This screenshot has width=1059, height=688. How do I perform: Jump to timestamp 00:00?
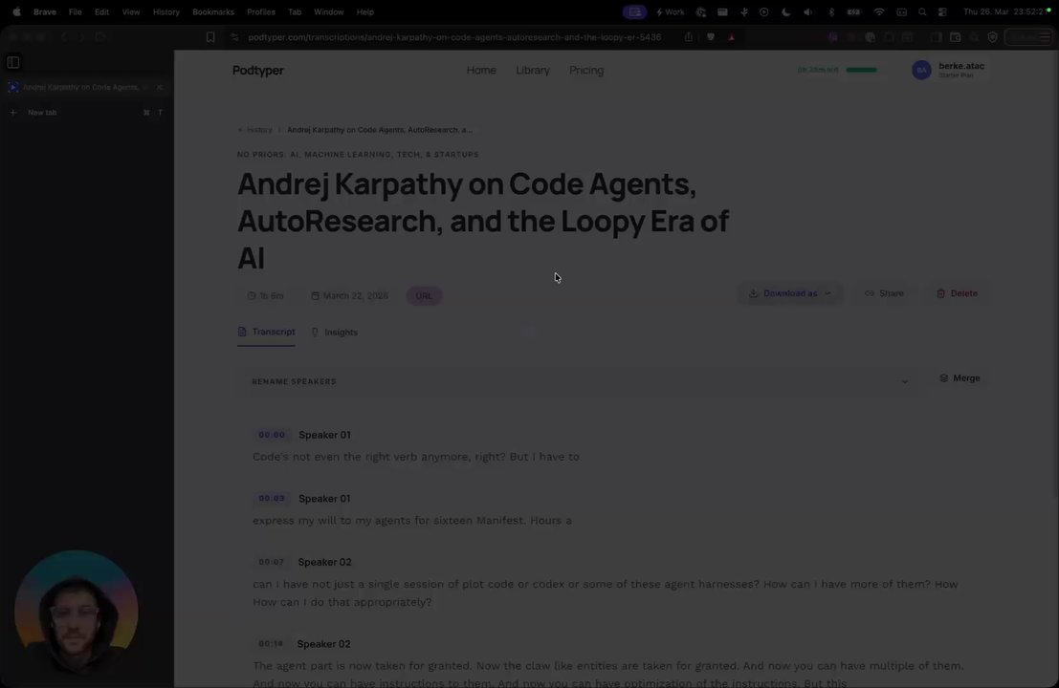point(272,435)
